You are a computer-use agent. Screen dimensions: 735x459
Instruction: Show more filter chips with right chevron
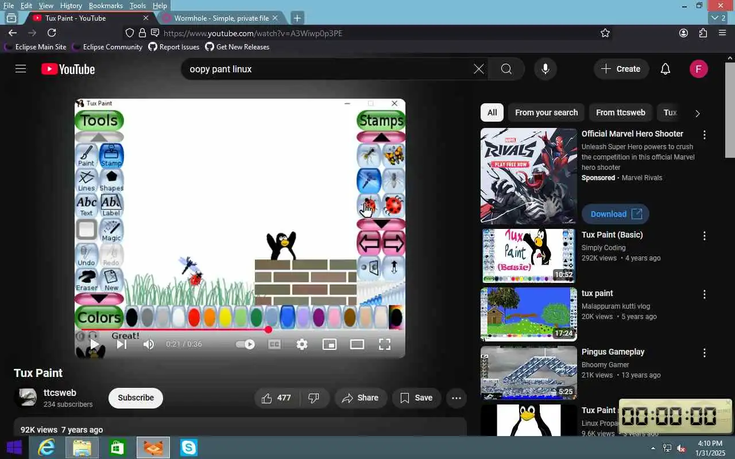tap(698, 113)
